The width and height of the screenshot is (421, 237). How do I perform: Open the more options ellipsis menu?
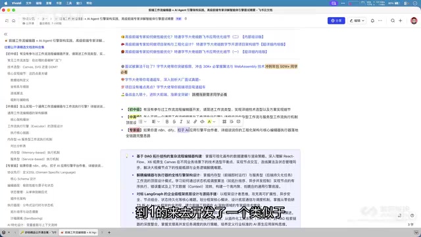click(380, 20)
